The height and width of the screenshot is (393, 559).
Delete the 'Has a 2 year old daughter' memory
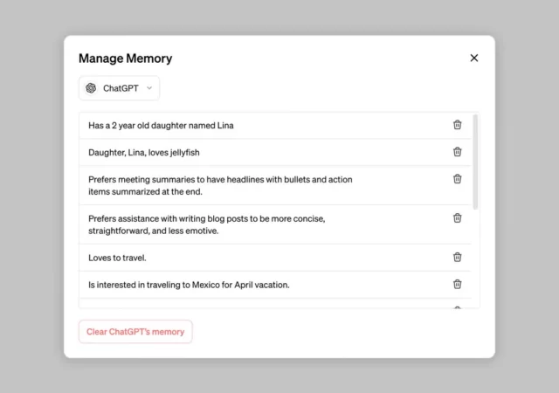[457, 125]
